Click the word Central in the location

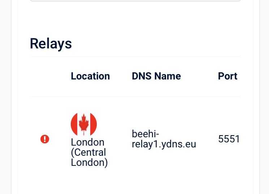pos(90,152)
